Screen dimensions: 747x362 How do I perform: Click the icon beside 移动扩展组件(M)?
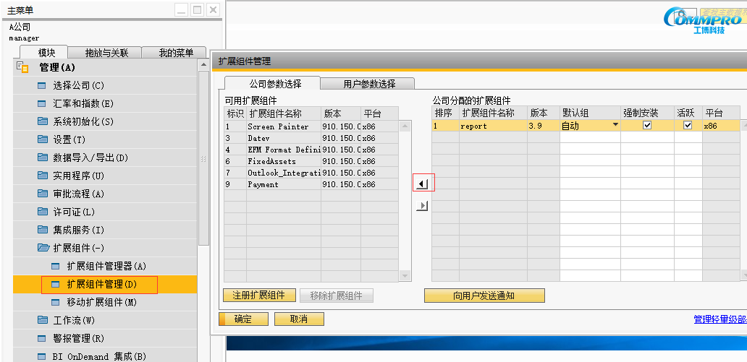point(56,302)
